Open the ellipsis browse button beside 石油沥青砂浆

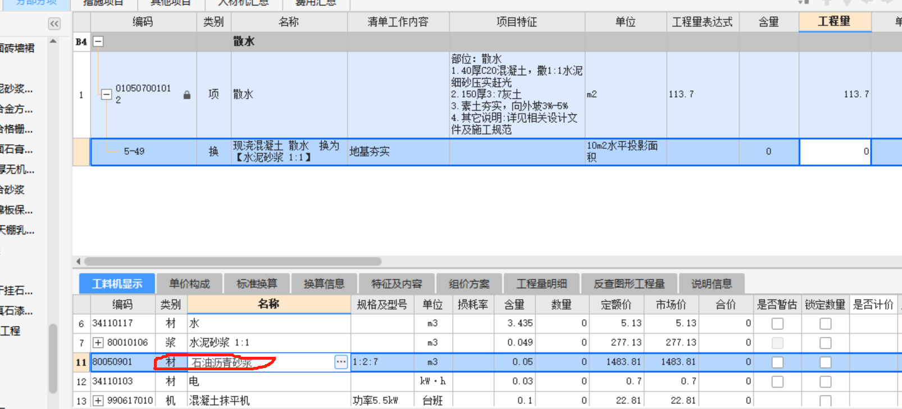341,362
